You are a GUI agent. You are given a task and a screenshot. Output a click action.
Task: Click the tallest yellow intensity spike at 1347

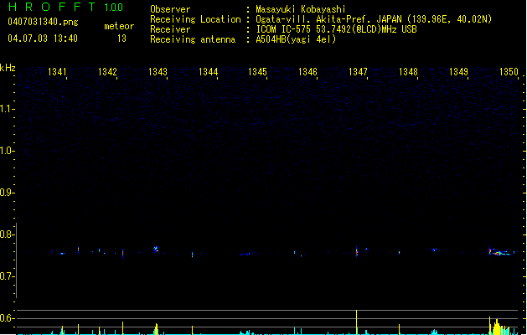click(357, 322)
